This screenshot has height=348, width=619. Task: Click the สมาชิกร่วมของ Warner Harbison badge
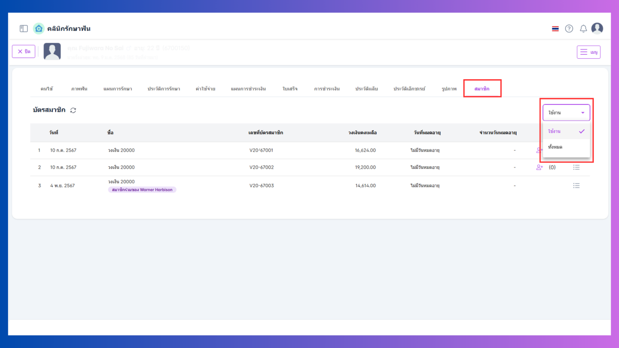click(142, 190)
